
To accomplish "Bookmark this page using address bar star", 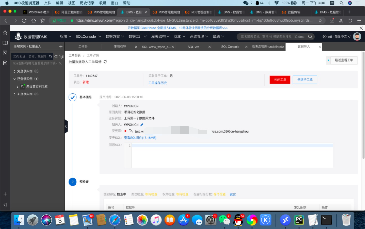I will (320, 20).
